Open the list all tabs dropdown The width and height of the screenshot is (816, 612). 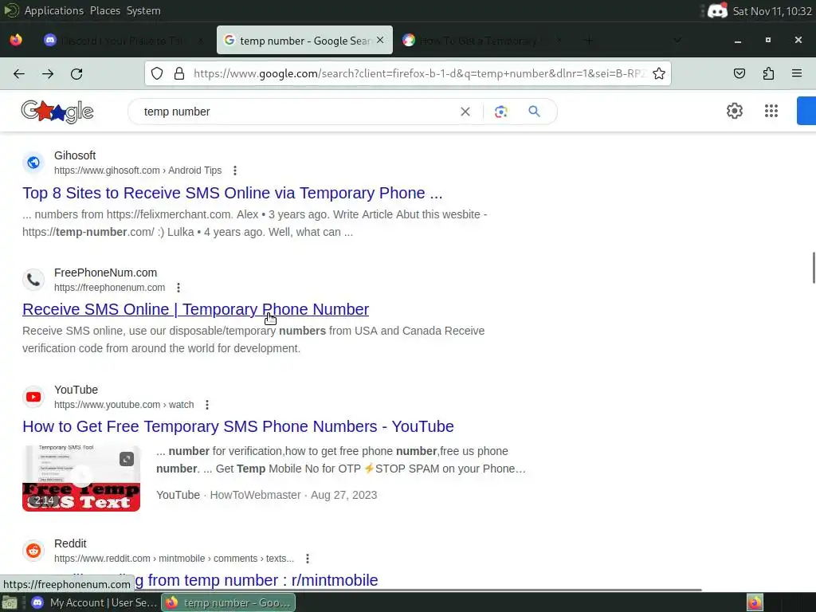pos(677,40)
